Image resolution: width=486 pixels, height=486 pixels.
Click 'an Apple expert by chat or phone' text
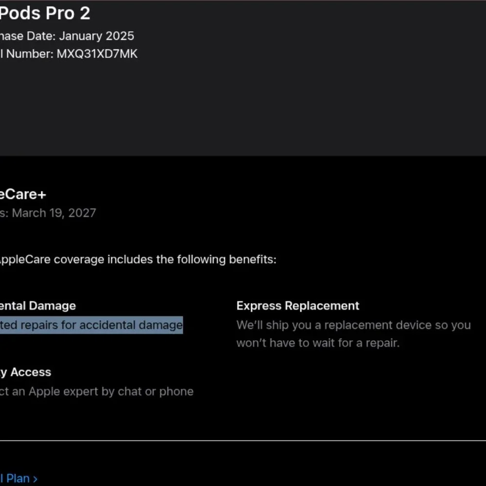coord(103,391)
